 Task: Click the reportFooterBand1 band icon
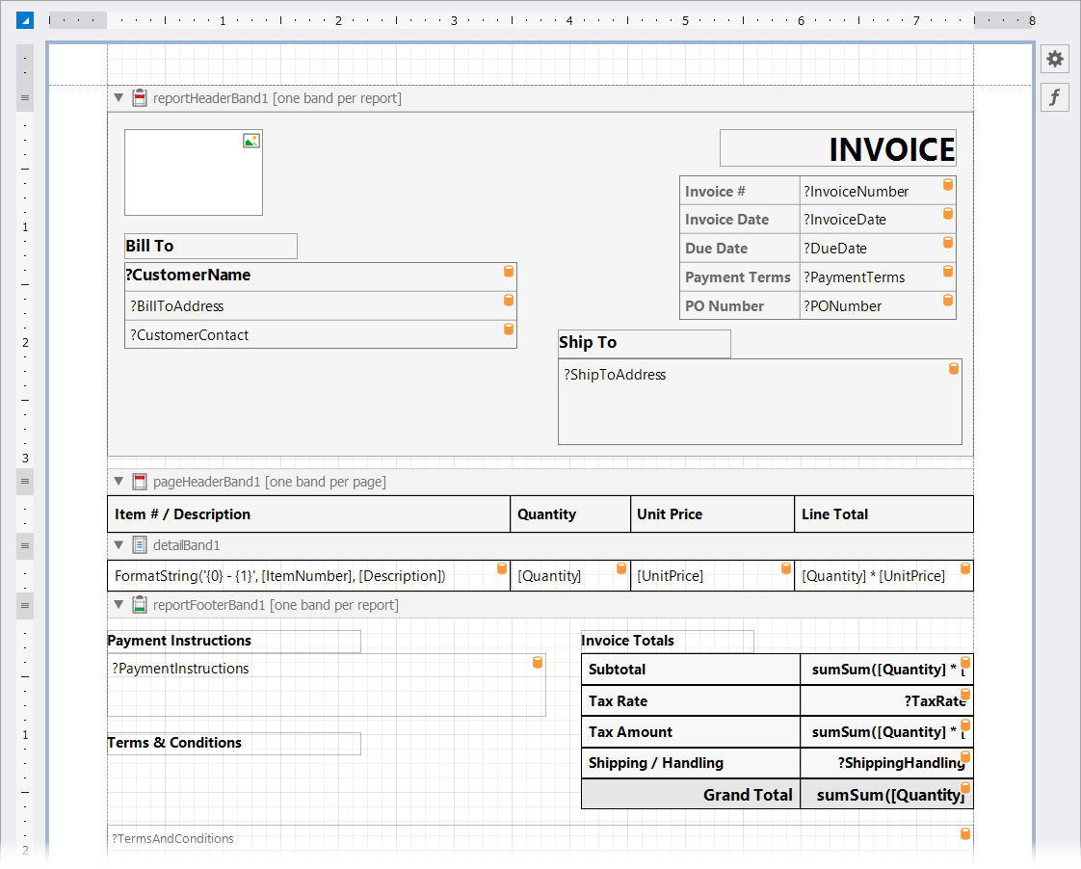tap(140, 604)
